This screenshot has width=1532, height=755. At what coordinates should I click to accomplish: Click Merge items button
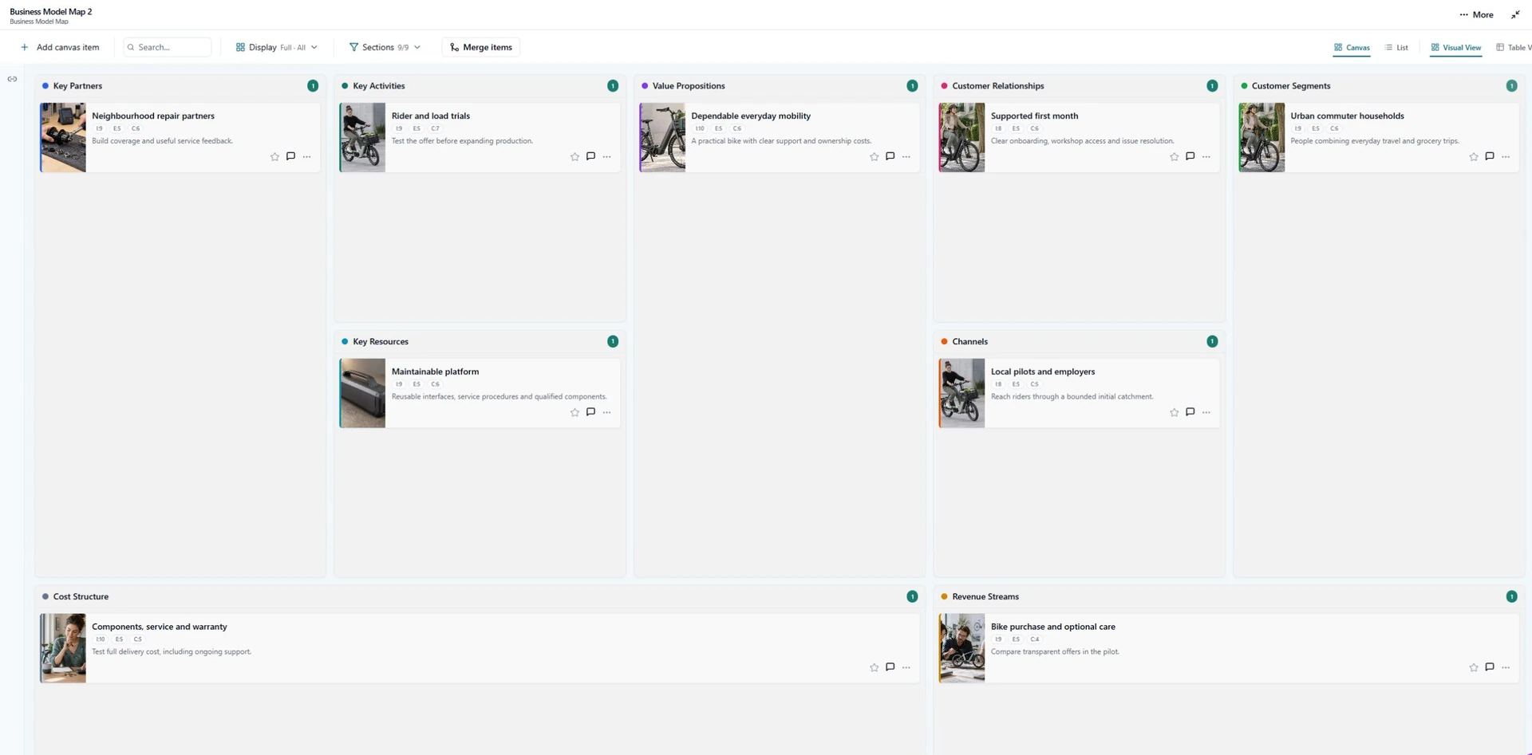coord(480,47)
